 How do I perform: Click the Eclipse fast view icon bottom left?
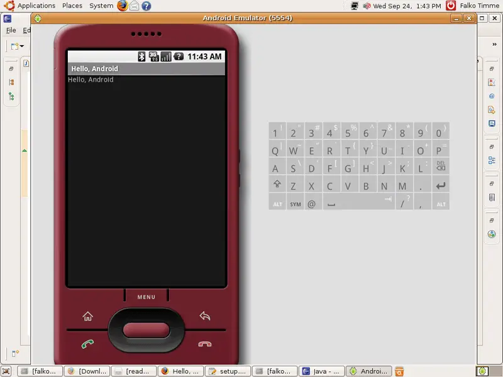tap(14, 353)
